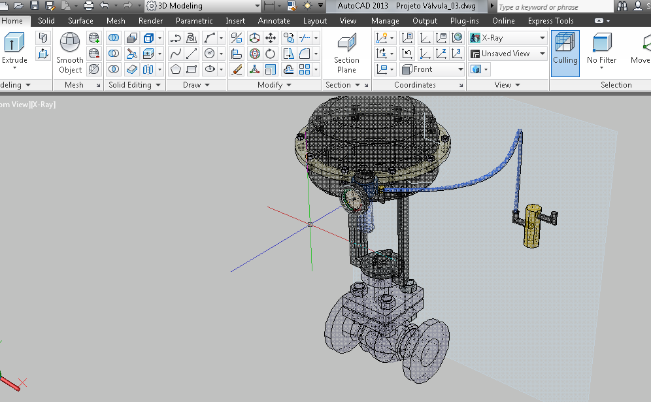The width and height of the screenshot is (651, 402).
Task: Expand the Front UCS dropdown
Action: [460, 69]
